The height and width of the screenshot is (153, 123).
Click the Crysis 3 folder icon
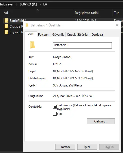point(6,32)
